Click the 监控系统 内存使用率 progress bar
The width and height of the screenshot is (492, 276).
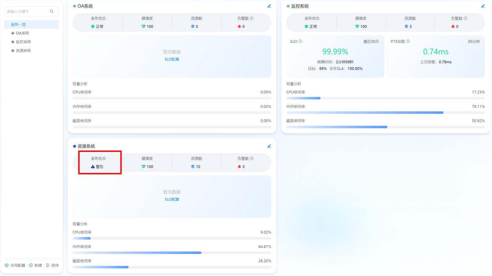click(x=386, y=112)
